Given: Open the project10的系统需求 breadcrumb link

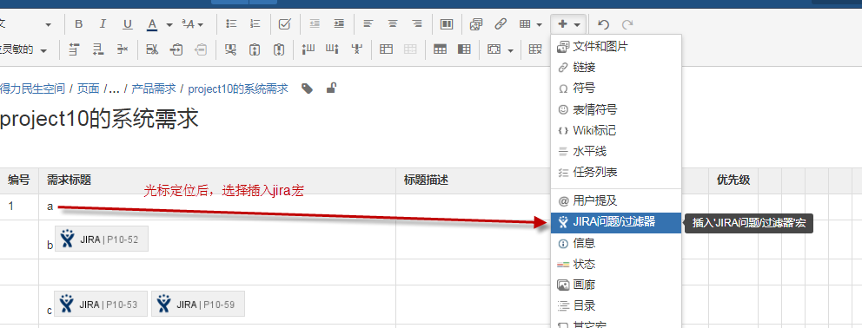Looking at the screenshot, I should tap(238, 89).
